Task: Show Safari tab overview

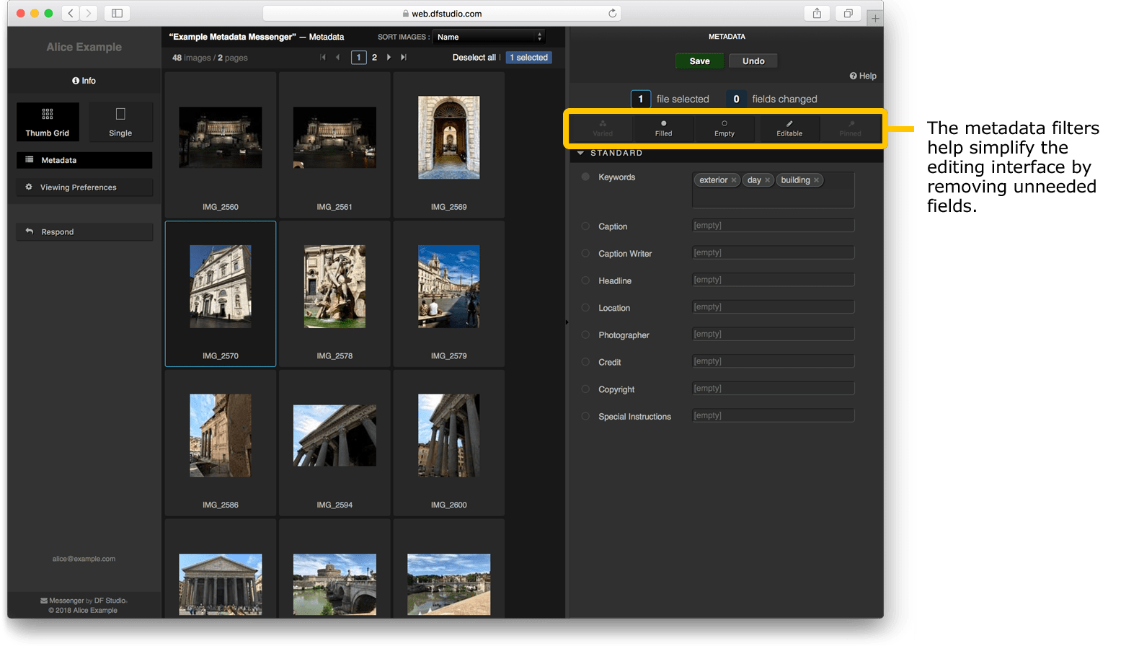Action: point(848,13)
